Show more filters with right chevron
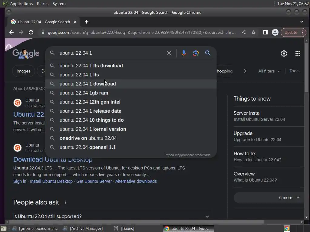The width and height of the screenshot is (310, 232). 245,71
